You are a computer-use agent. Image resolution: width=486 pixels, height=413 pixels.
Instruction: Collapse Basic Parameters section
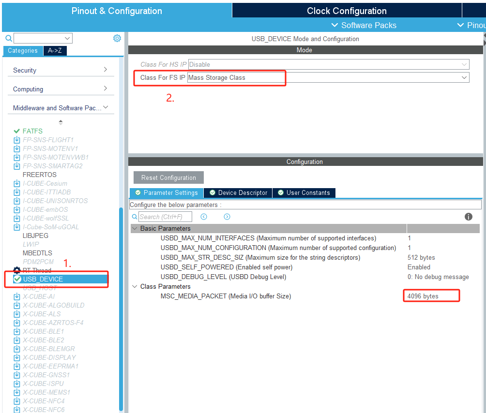[135, 228]
